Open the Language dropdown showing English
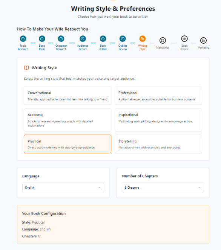This screenshot has height=250, width=221. point(63,187)
